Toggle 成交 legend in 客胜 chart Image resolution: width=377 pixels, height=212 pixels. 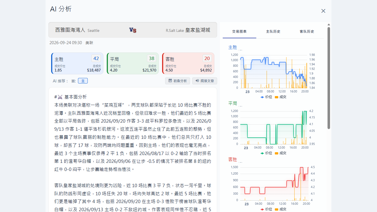[x=281, y=209]
